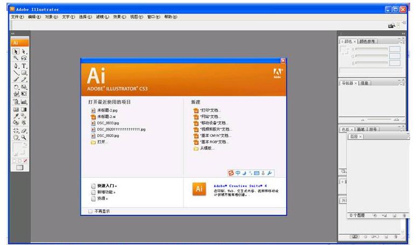The width and height of the screenshot is (416, 245).
Task: Select the Warp tool
Action: click(16, 94)
